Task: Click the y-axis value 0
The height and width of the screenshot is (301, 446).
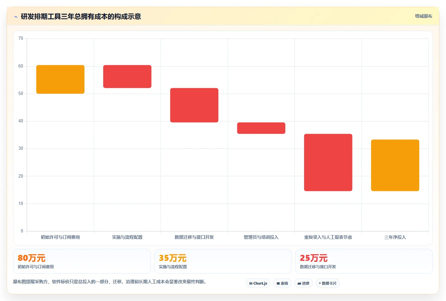Action: (22, 231)
